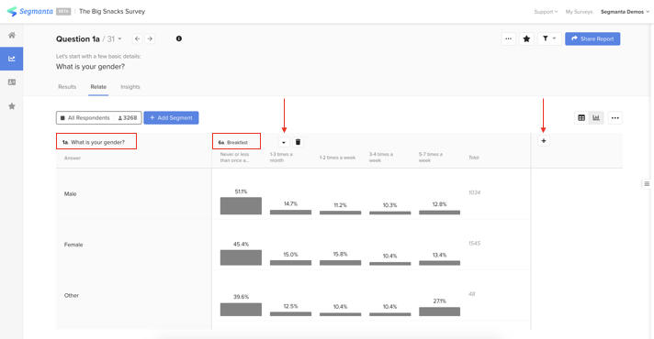Click the Female 45.4% bar
Screen dimensions: 654x339
[x=241, y=257]
